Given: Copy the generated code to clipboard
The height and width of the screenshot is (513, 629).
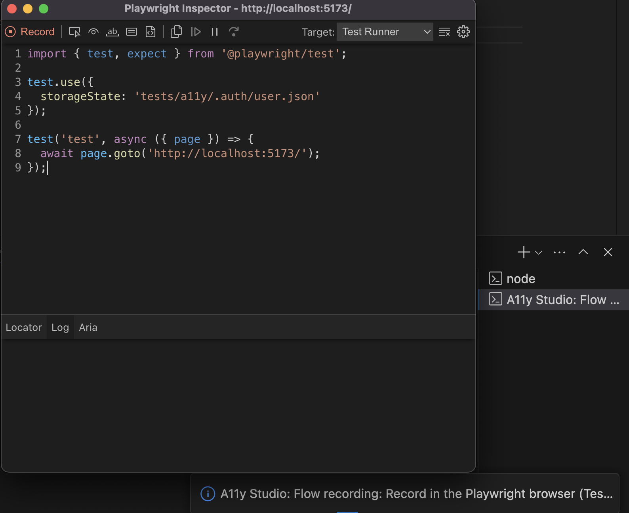Looking at the screenshot, I should (x=176, y=32).
